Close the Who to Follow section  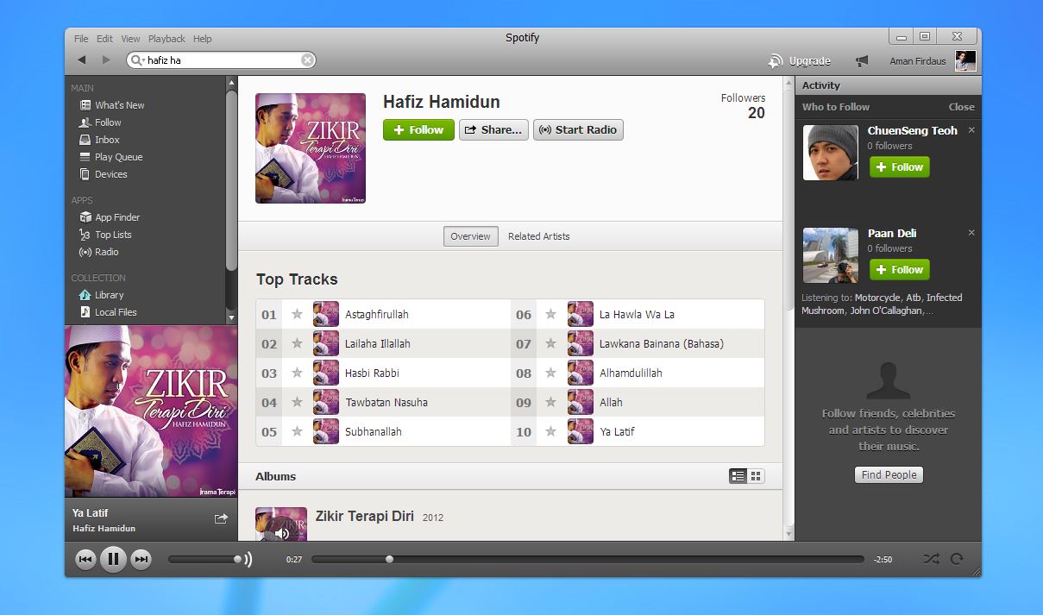[961, 107]
